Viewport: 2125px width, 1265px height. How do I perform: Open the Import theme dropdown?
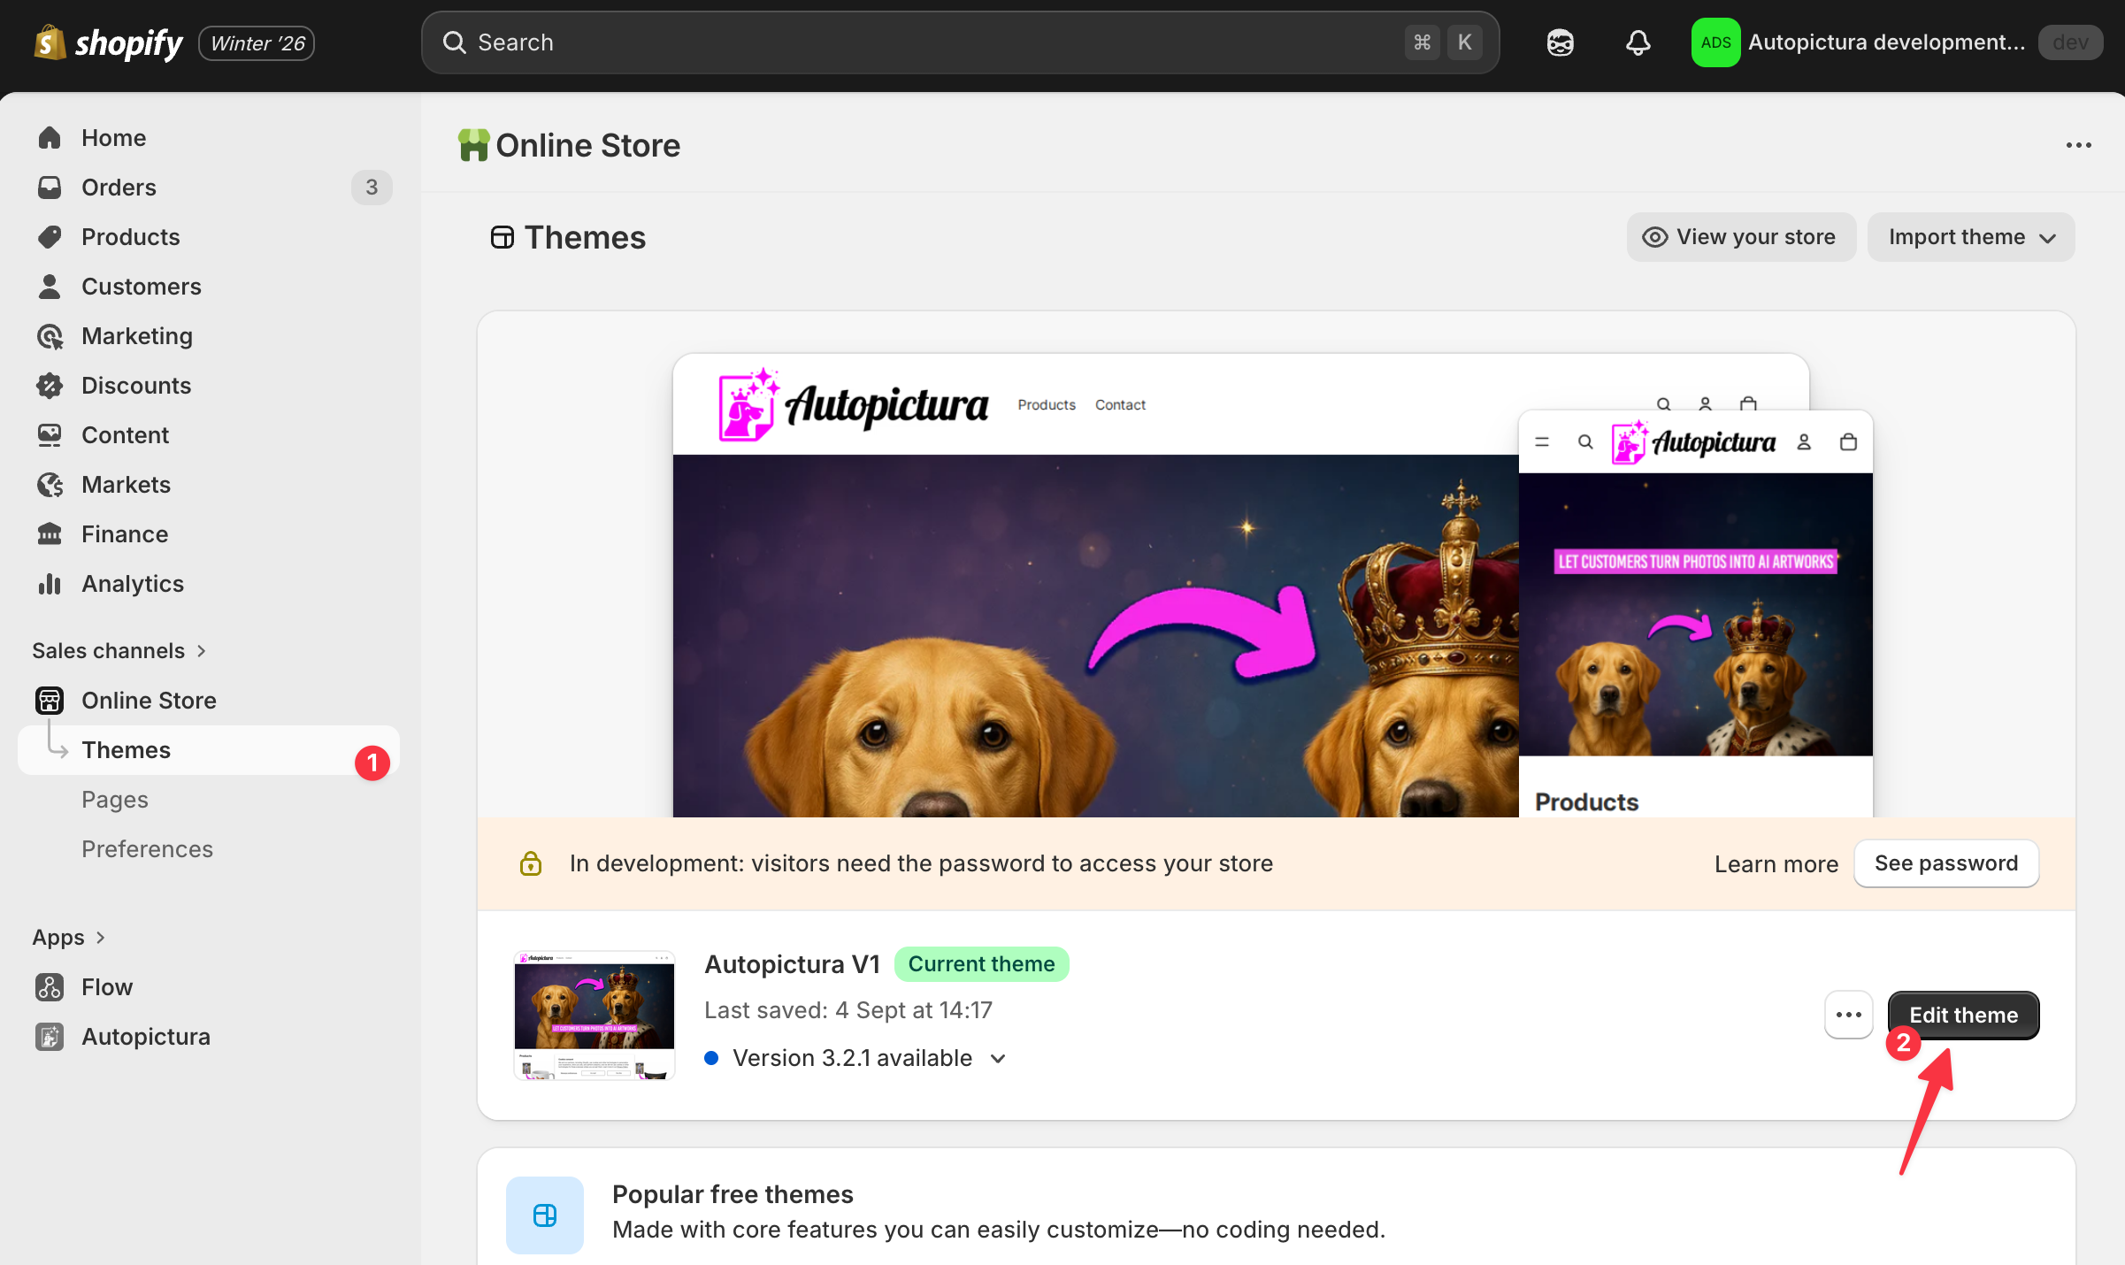click(1970, 236)
